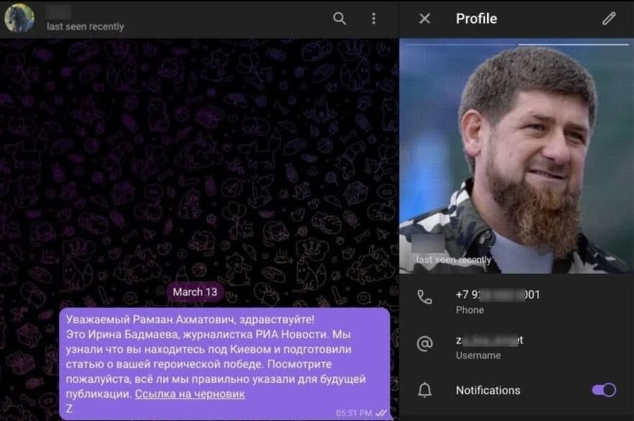Click the 'last seen recently' status text
This screenshot has height=421, width=634.
click(85, 27)
